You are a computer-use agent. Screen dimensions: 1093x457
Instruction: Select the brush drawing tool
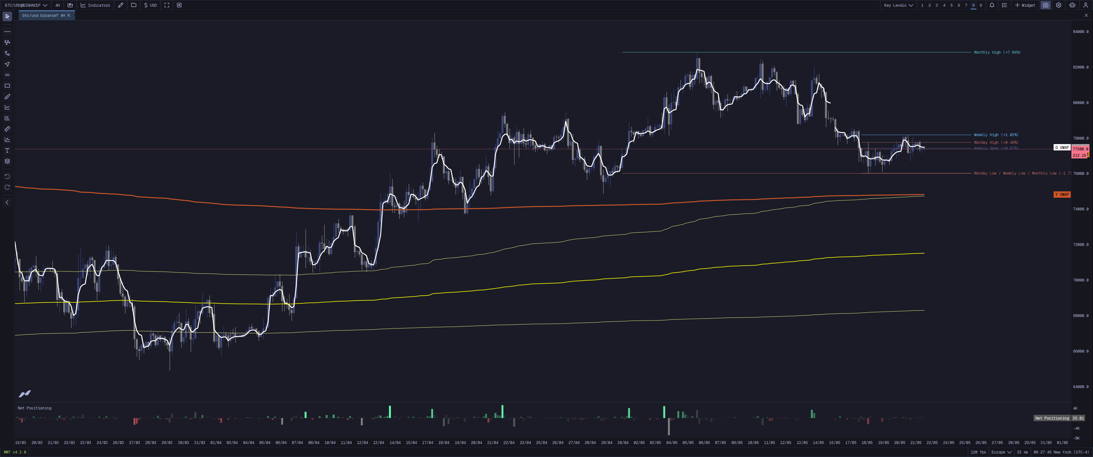[7, 97]
